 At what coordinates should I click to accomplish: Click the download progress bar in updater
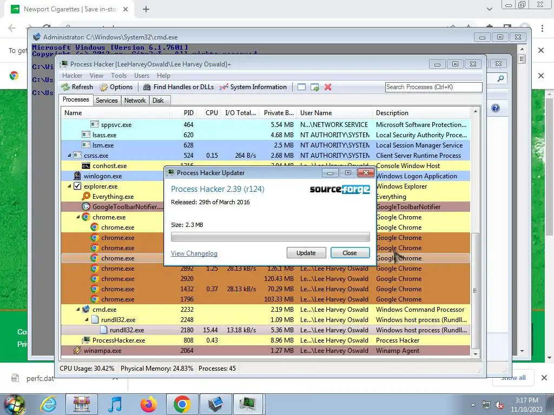(271, 237)
